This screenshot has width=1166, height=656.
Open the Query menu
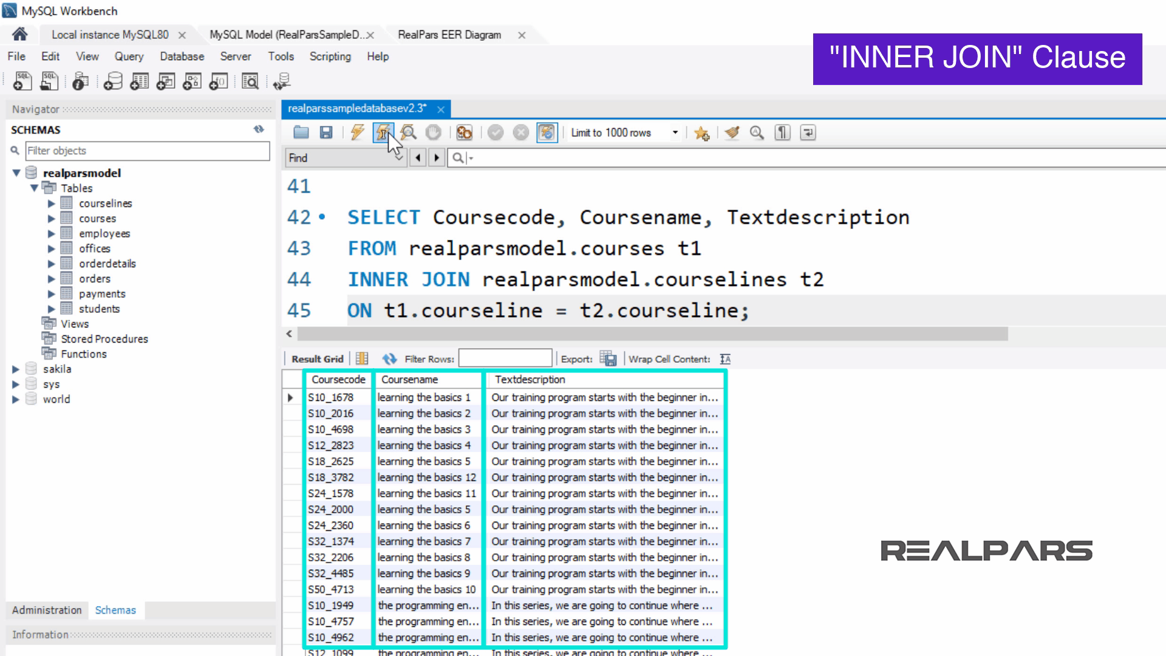pos(129,56)
